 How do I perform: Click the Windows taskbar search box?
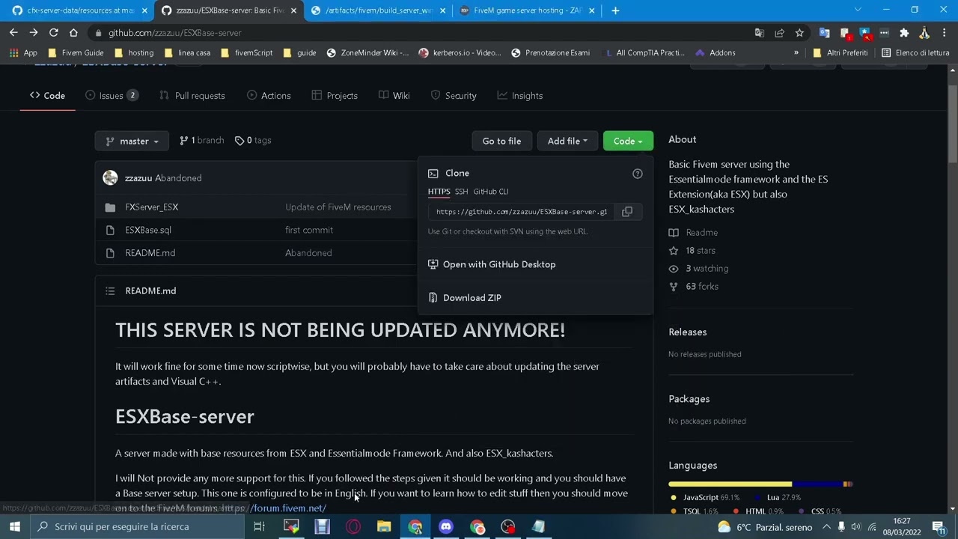(x=137, y=526)
